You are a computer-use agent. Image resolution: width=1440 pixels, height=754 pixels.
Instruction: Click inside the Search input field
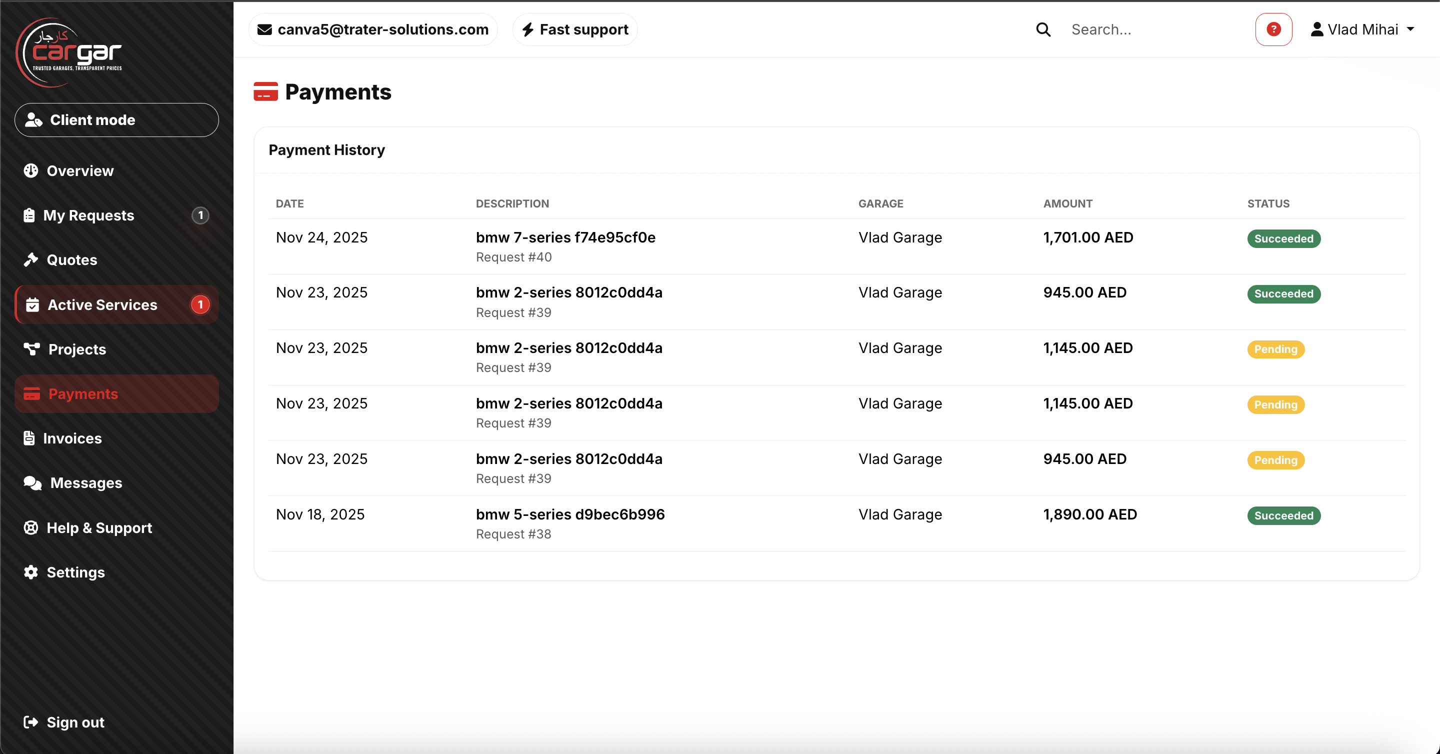1151,29
